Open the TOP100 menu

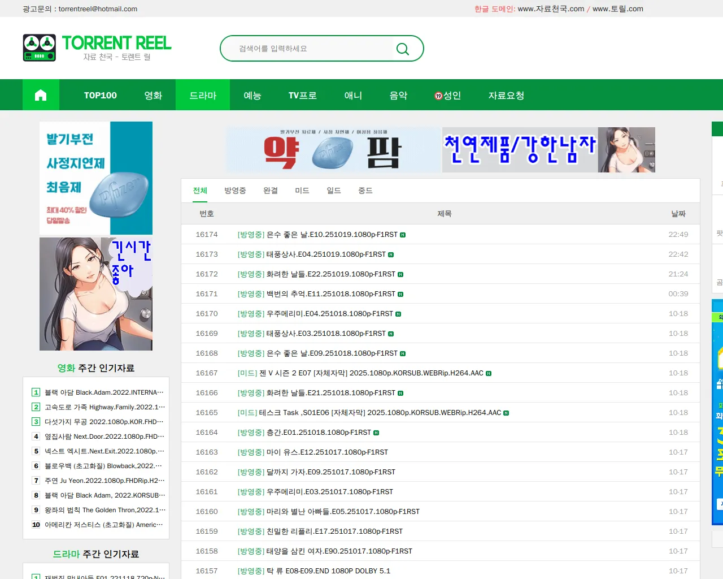pos(101,95)
